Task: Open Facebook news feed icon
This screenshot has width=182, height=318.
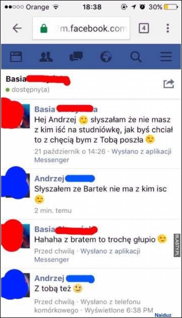Action: [16, 56]
